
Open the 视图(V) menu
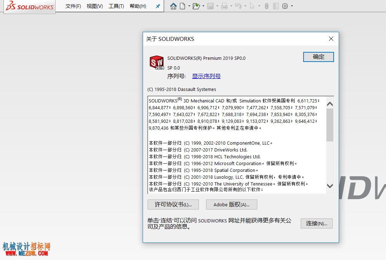click(95, 6)
